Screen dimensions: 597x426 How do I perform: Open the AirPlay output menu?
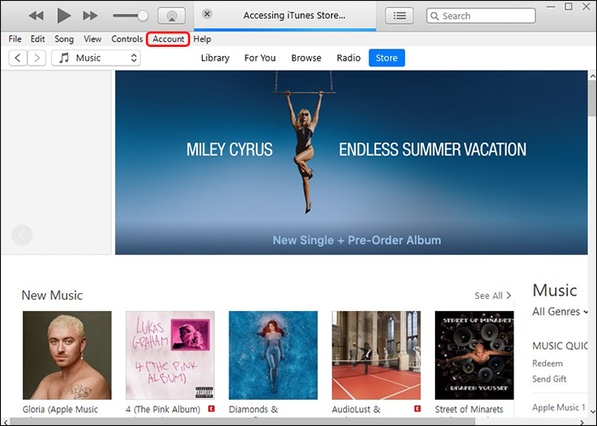pyautogui.click(x=171, y=15)
